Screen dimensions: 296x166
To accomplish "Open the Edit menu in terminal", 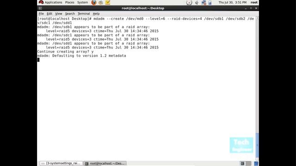I will click(x=49, y=13).
